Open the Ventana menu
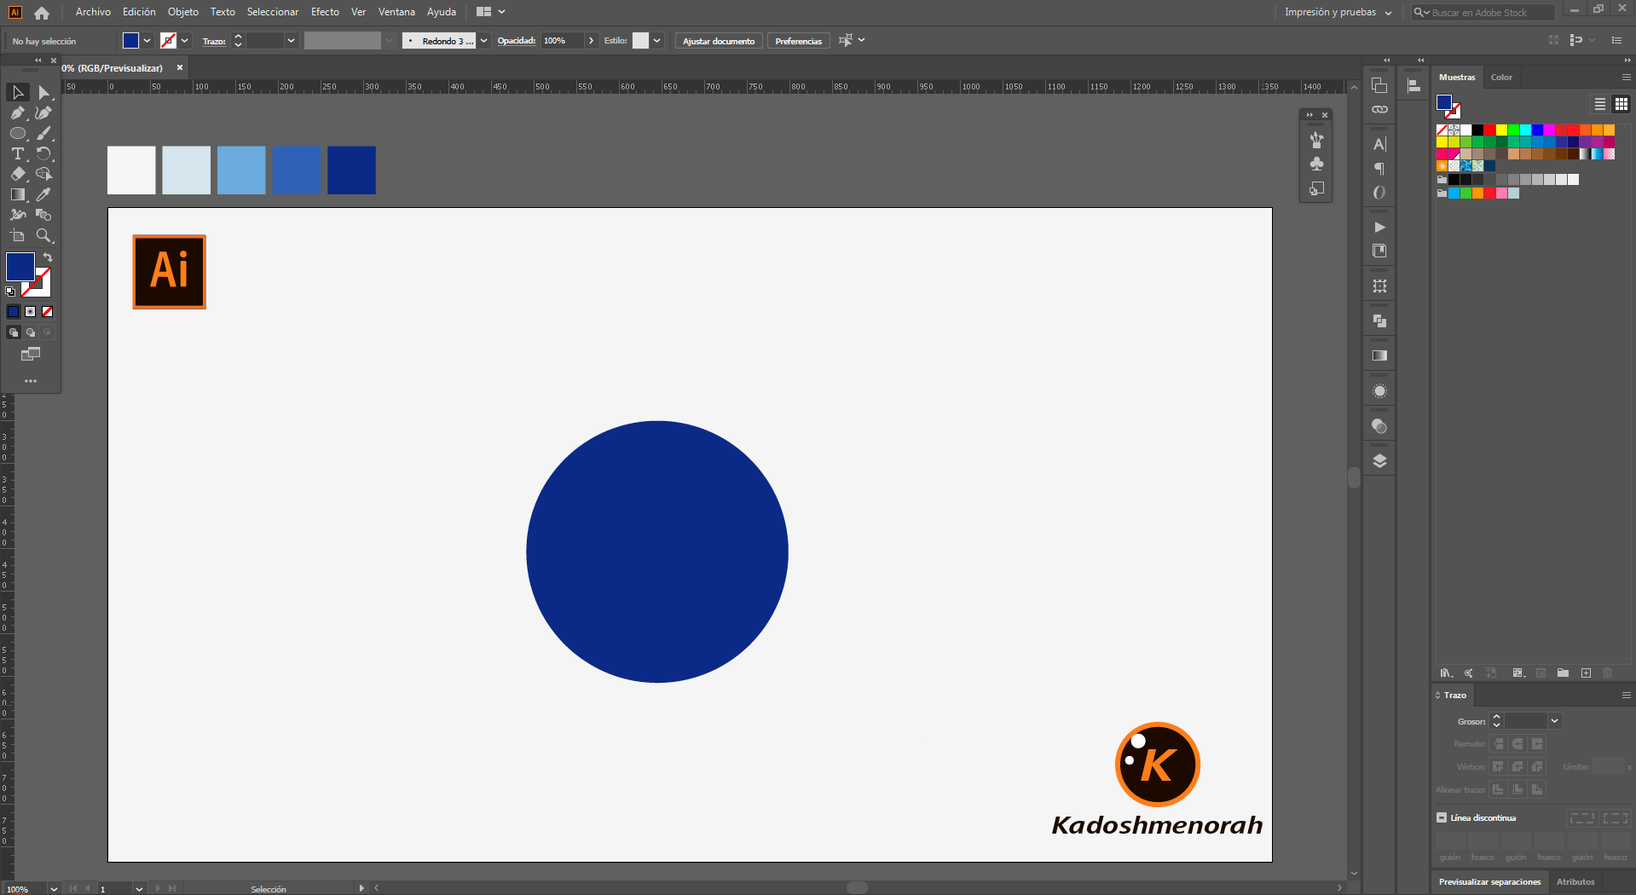The width and height of the screenshot is (1636, 895). coord(396,12)
